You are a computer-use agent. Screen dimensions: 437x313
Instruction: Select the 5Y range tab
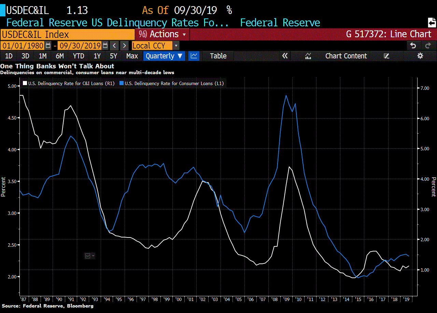[113, 56]
